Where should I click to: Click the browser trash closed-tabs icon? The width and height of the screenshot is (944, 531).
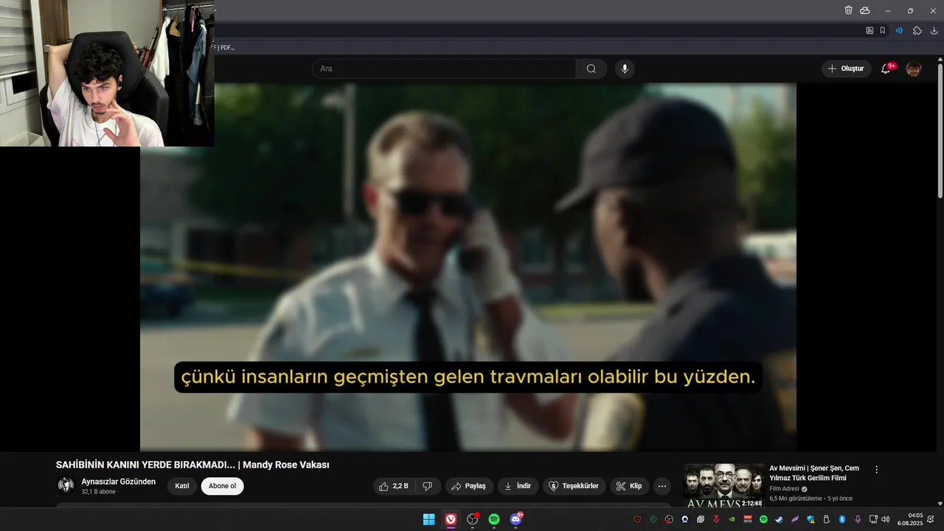point(848,10)
